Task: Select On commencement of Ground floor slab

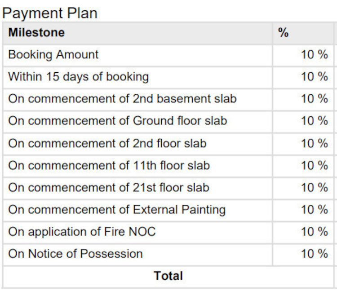Action: [x=118, y=121]
